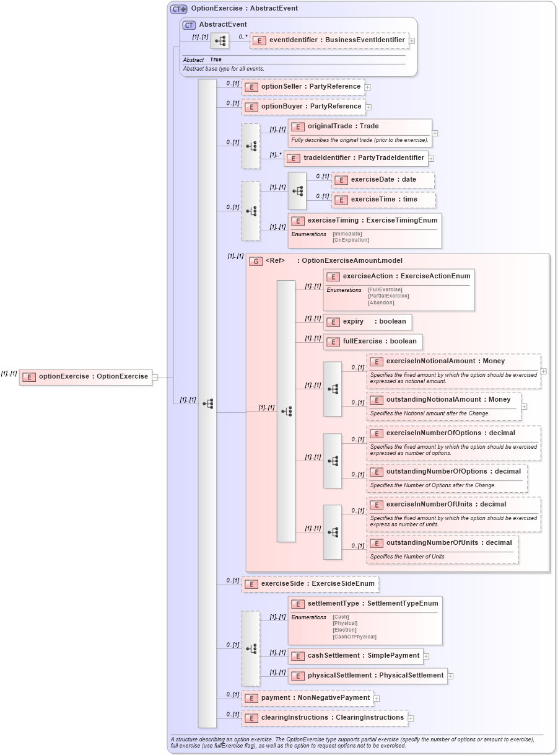Image resolution: width=558 pixels, height=755 pixels.
Task: Click the E icon of fullExercise
Action: click(x=333, y=342)
